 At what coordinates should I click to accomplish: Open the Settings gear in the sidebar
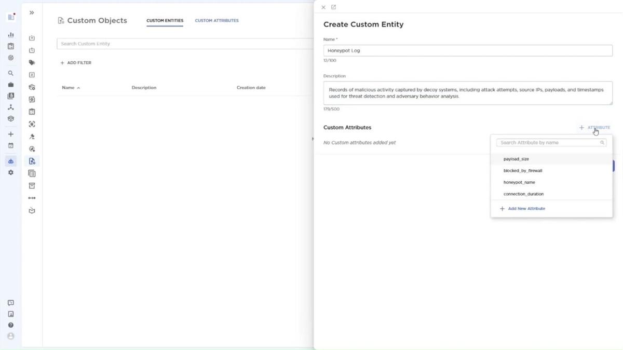tap(10, 172)
